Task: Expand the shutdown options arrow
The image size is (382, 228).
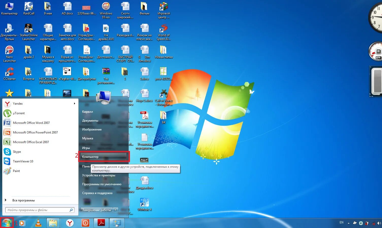Action: (116, 210)
